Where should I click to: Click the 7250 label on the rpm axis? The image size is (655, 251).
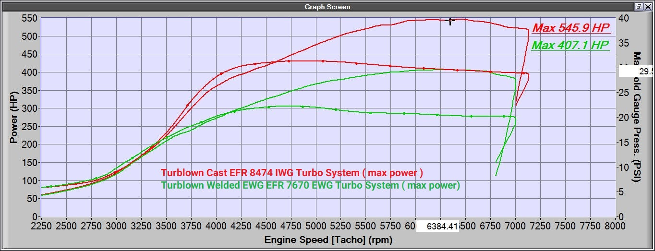540,226
